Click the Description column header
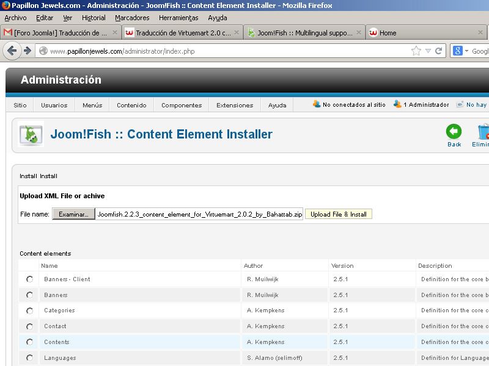 [x=435, y=265]
